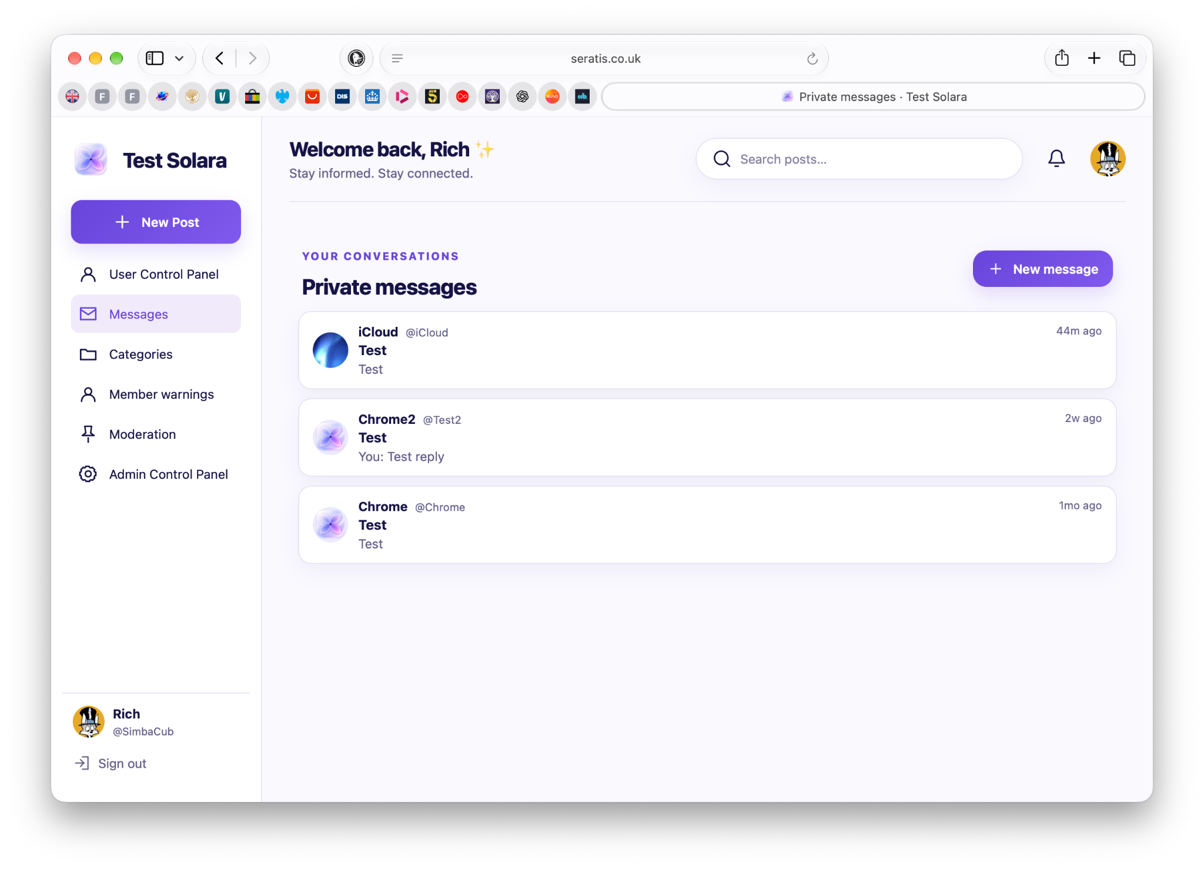Open the Barclays eagle pinned tab
1204x869 pixels.
tap(282, 96)
